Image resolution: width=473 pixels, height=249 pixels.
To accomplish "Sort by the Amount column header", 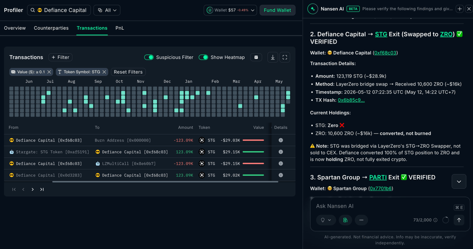I will click(185, 127).
